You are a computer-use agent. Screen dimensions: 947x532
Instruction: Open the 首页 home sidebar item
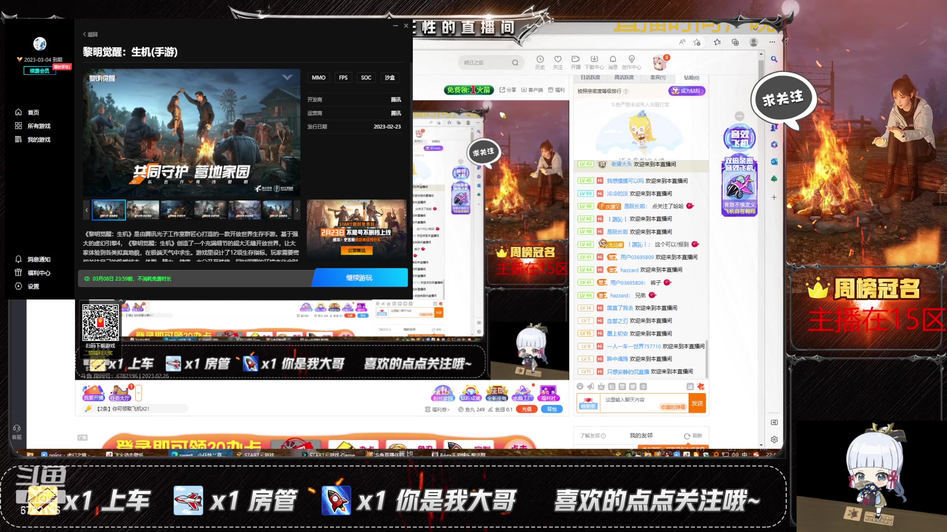point(28,112)
